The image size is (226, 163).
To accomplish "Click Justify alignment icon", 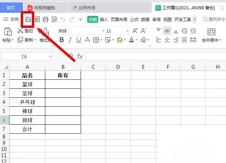I will [x=184, y=40].
